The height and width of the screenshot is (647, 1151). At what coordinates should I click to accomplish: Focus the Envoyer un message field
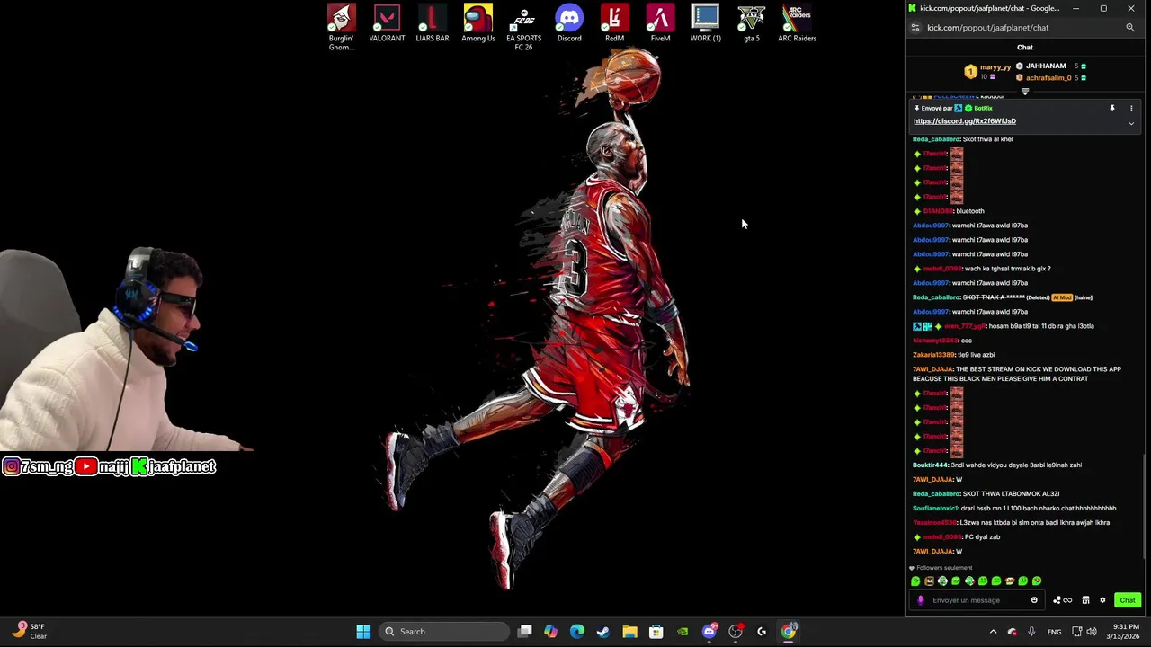(x=977, y=600)
